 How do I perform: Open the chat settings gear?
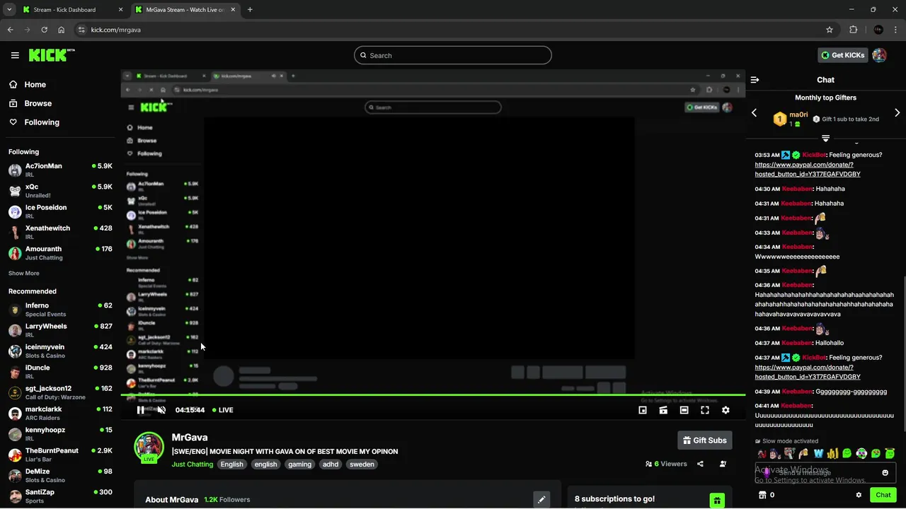click(859, 495)
